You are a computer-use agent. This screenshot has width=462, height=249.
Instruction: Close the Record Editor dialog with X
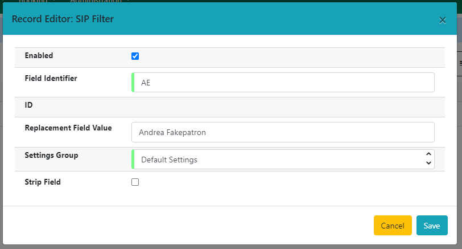442,20
